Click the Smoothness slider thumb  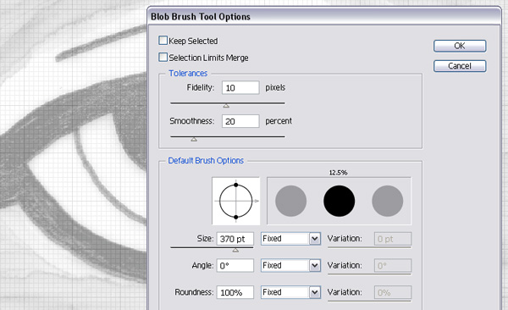(x=194, y=140)
